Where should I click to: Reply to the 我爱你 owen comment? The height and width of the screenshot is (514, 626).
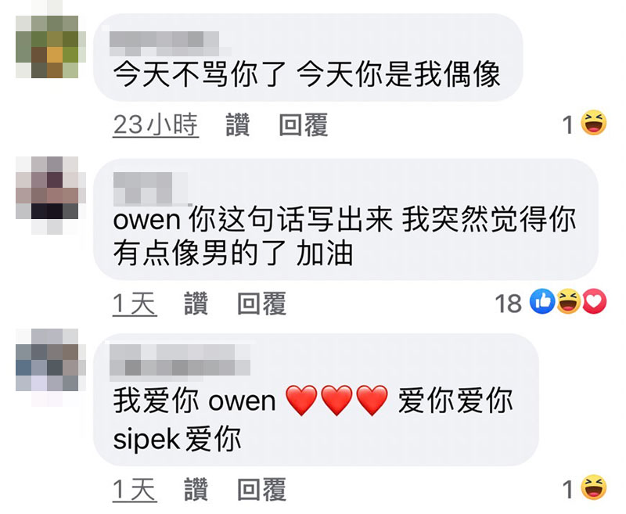pyautogui.click(x=261, y=489)
